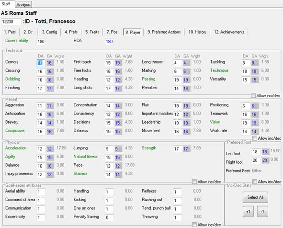
Task: Click the -1 decrement button
Action: 262,211
